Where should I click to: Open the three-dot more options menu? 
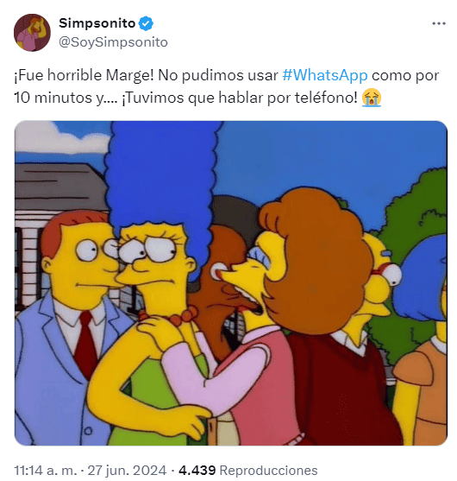click(438, 23)
